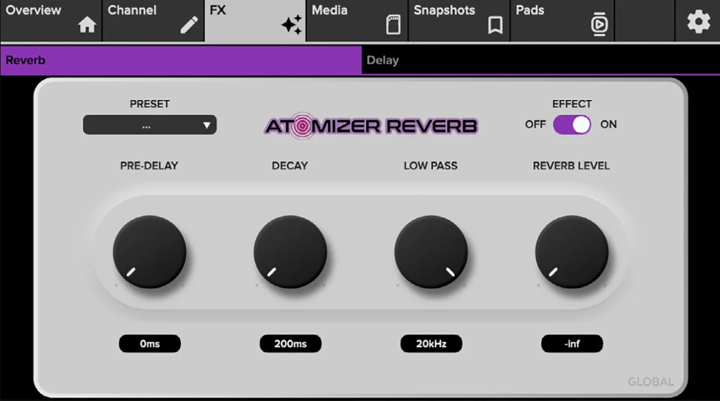This screenshot has width=720, height=401.
Task: Go to the Snapshots tab
Action: 459,21
